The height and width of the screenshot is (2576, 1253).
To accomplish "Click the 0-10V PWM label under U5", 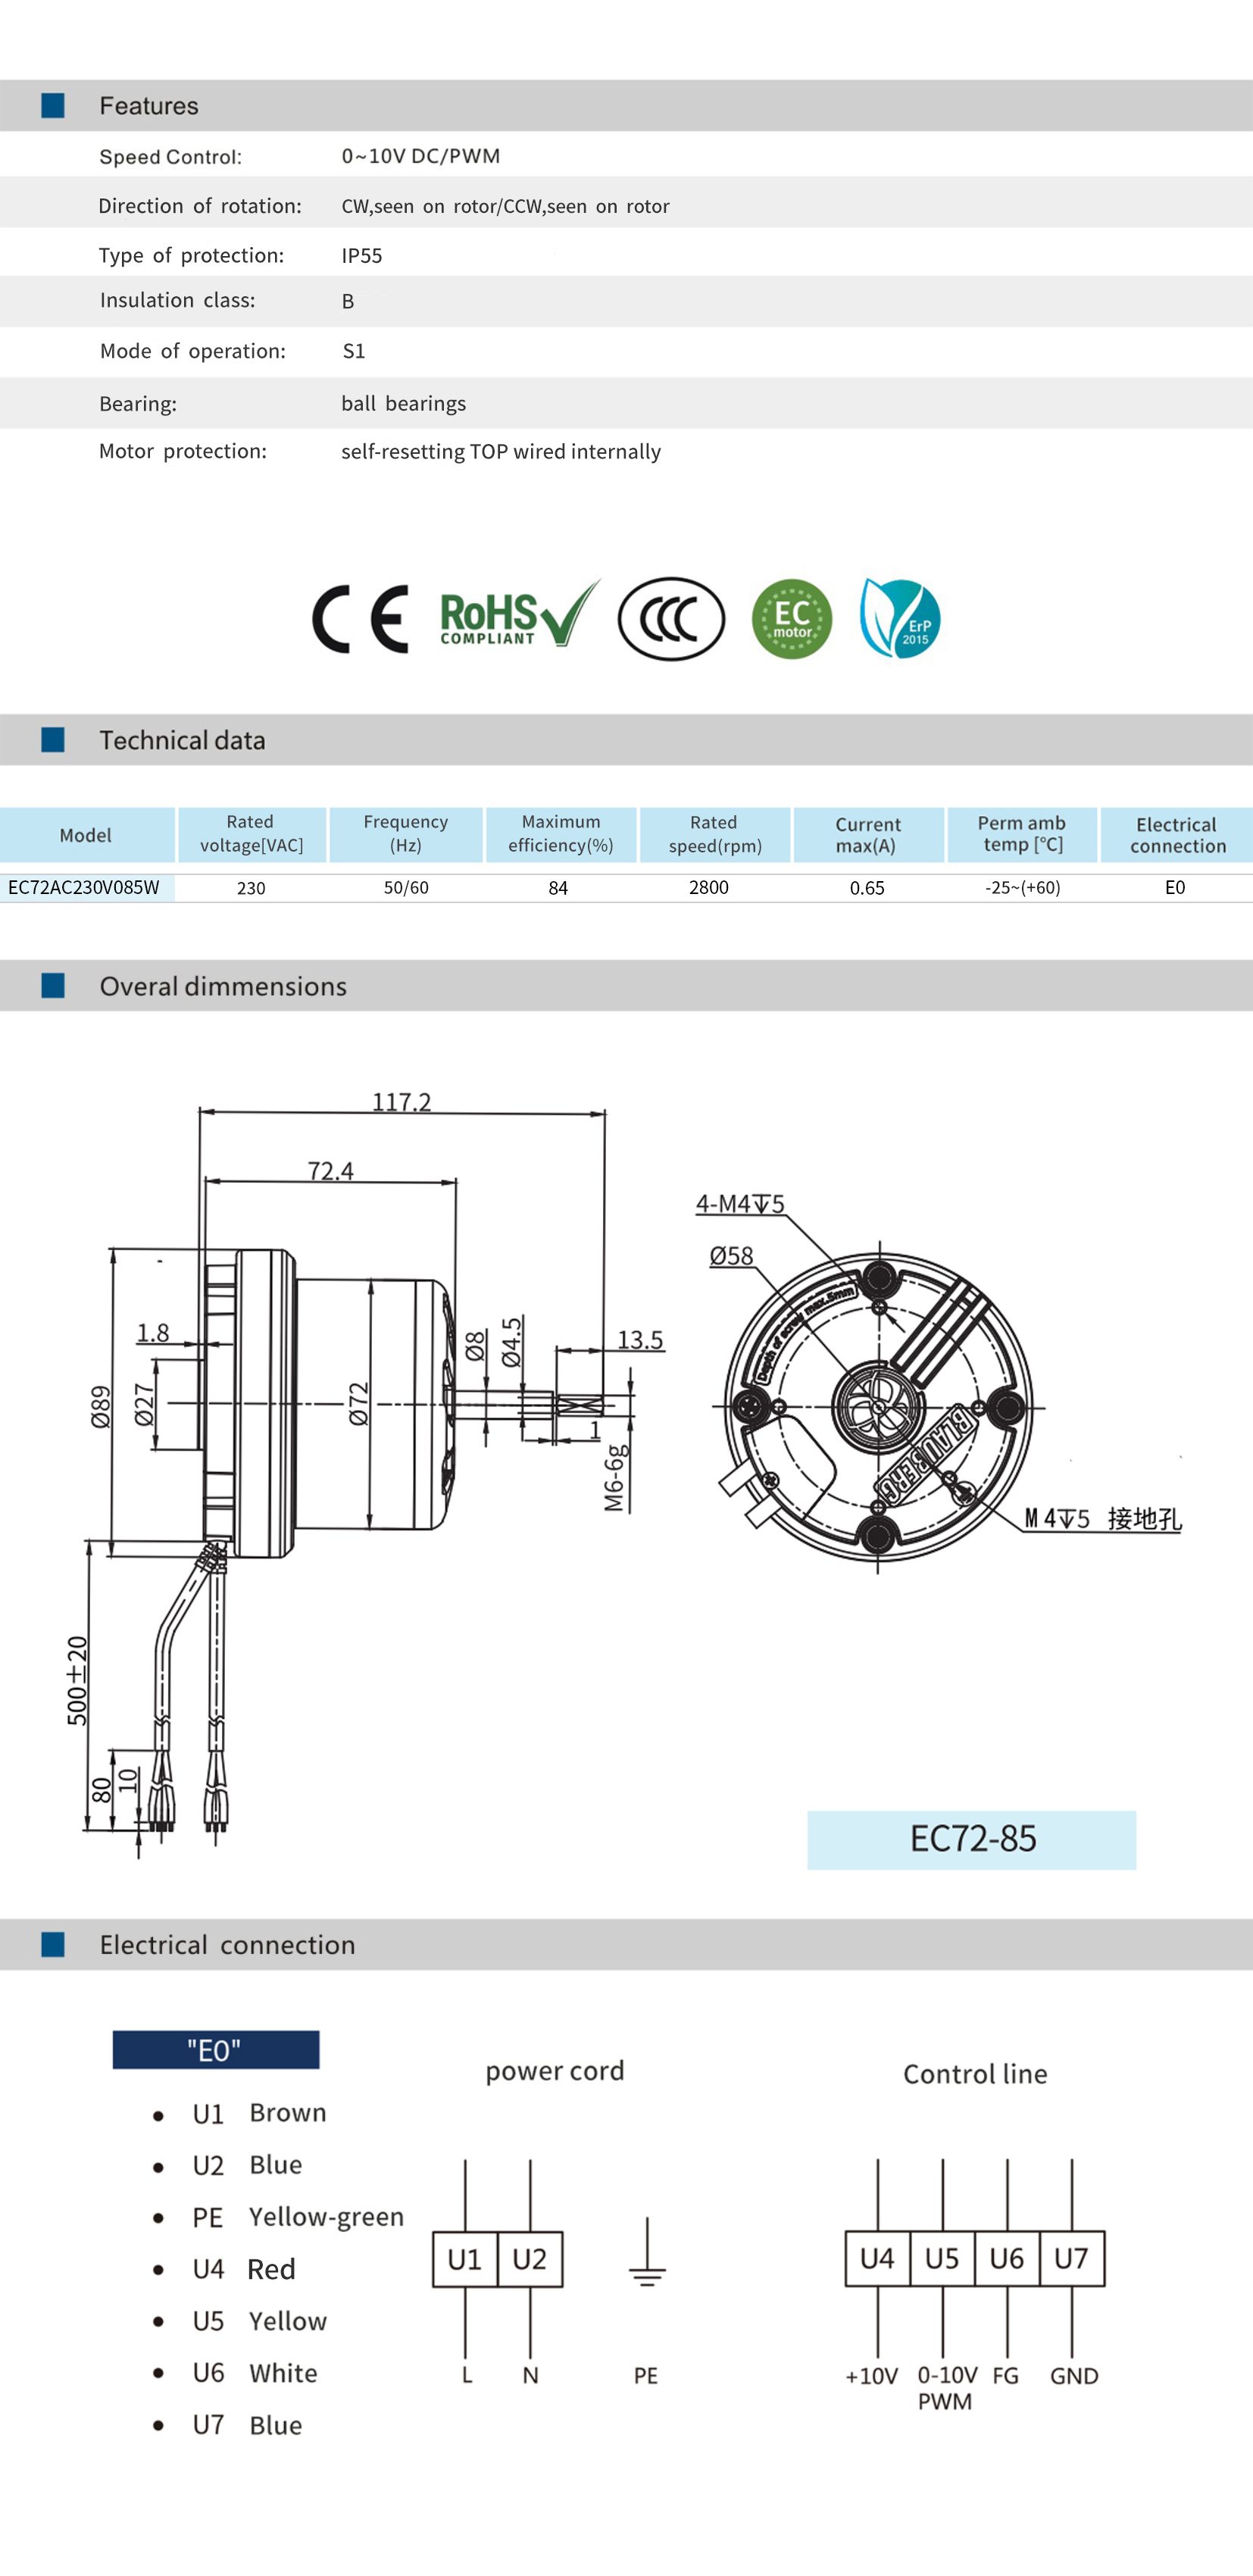I will click(946, 2387).
